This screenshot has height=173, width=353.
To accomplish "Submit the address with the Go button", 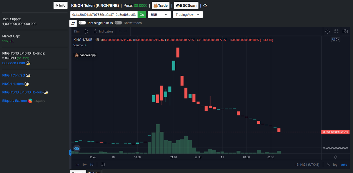I will pos(142,15).
